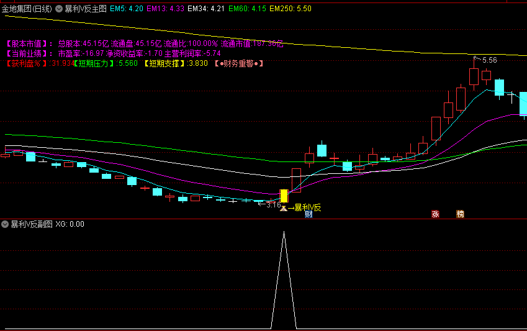Click the EM5: 4.20 indicator value
527x331 pixels.
click(x=127, y=9)
